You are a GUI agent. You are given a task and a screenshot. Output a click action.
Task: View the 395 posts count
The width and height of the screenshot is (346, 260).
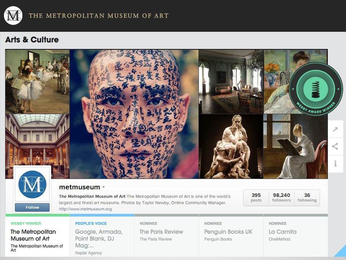tap(256, 198)
